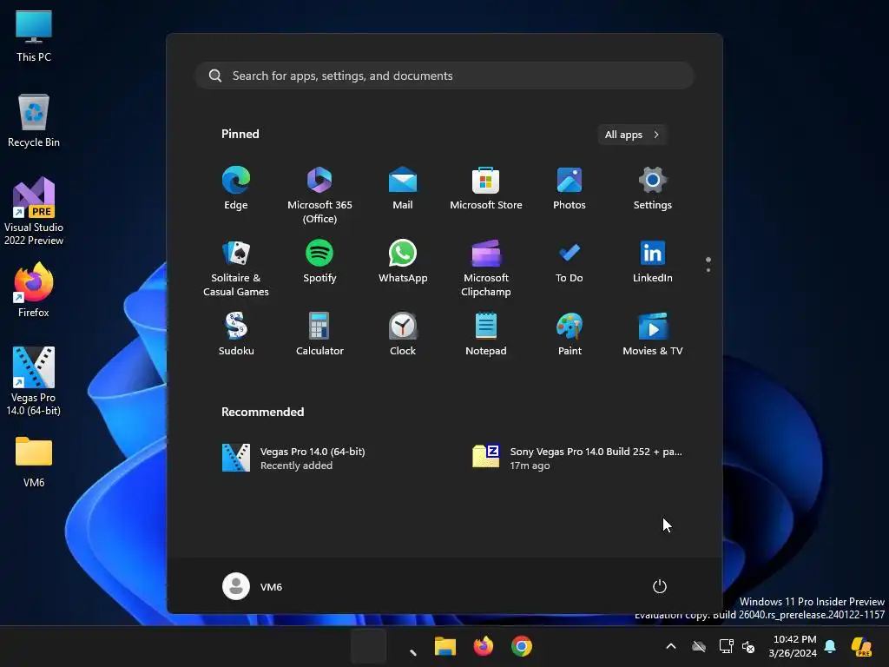Launch the Photos app
This screenshot has height=667, width=889.
click(570, 188)
